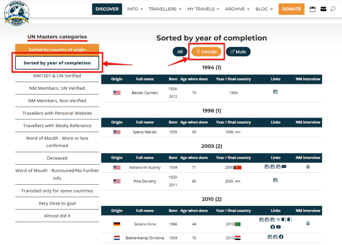Filter list by Female
The height and width of the screenshot is (245, 342).
click(206, 52)
